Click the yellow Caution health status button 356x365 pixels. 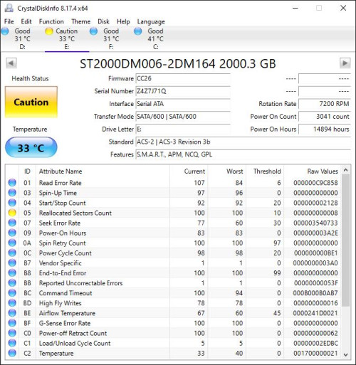pyautogui.click(x=31, y=102)
